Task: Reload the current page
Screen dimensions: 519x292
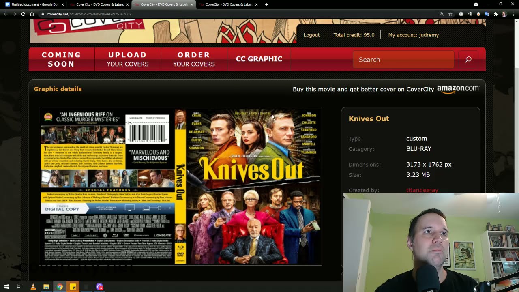Action: coord(23,14)
